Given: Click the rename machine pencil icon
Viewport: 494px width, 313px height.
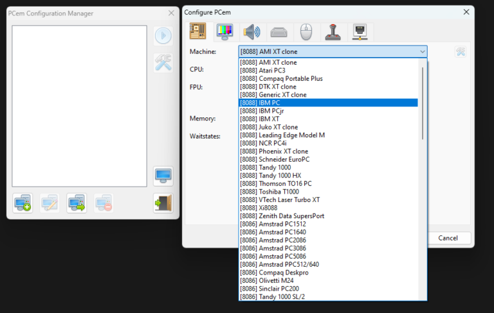Looking at the screenshot, I should [50, 203].
